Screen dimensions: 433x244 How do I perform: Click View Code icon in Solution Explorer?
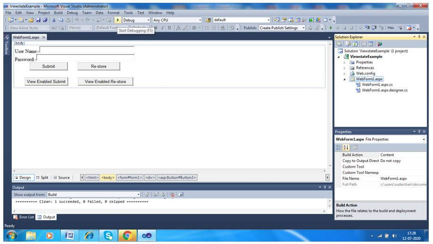[364, 44]
